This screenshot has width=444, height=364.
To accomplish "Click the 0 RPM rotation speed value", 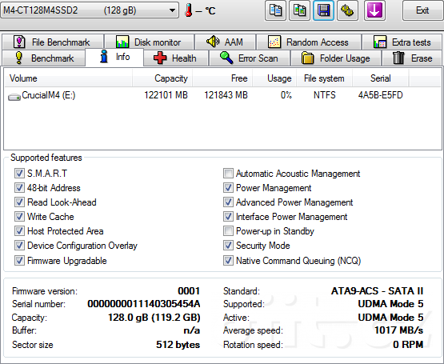I will click(408, 345).
